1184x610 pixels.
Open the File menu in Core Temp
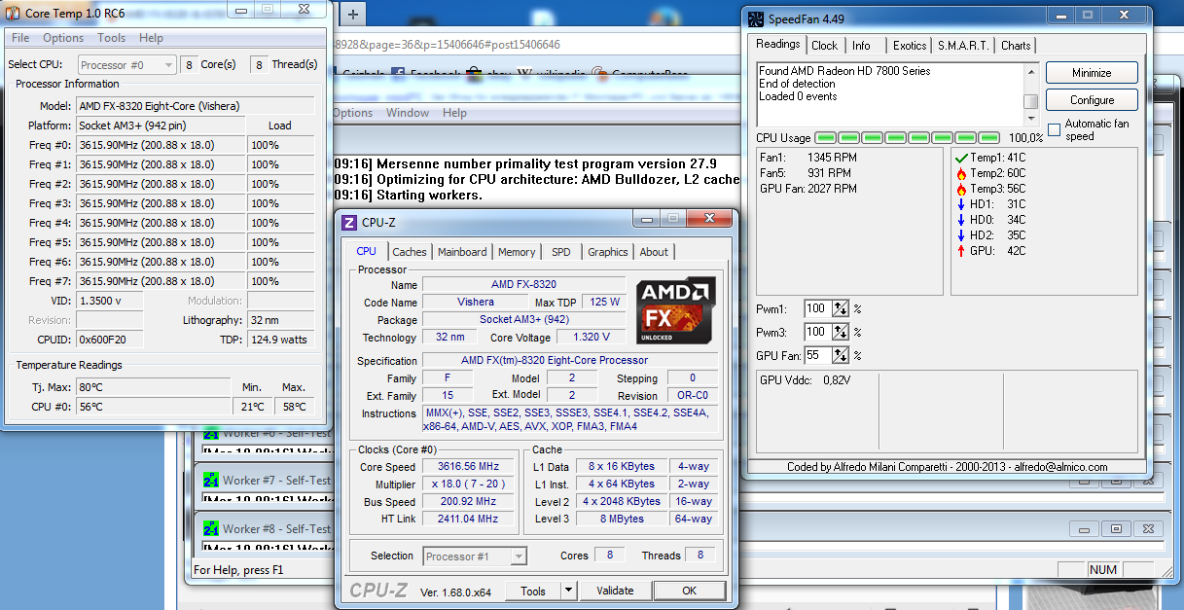20,38
